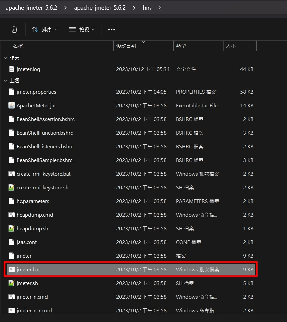Select jmeter-n.cmd command icon
This screenshot has height=322, width=287.
pyautogui.click(x=12, y=297)
